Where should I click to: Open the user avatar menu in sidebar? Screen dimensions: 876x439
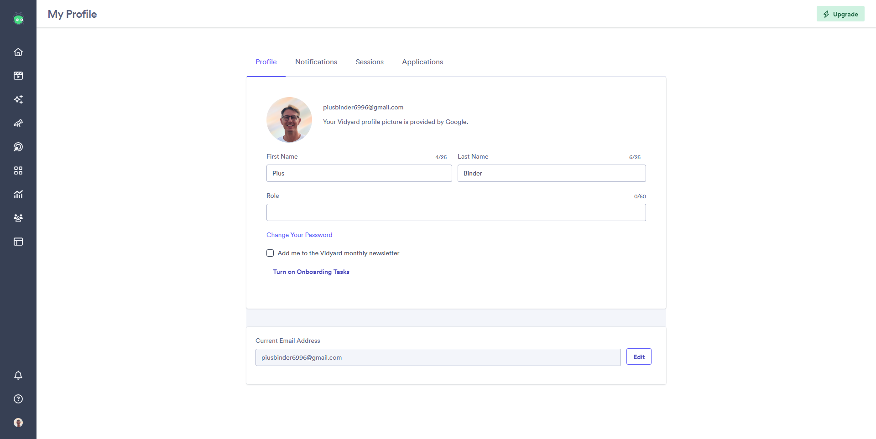(18, 423)
